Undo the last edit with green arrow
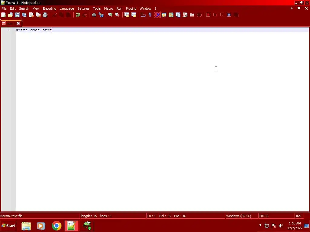This screenshot has width=310, height=232. pyautogui.click(x=78, y=15)
